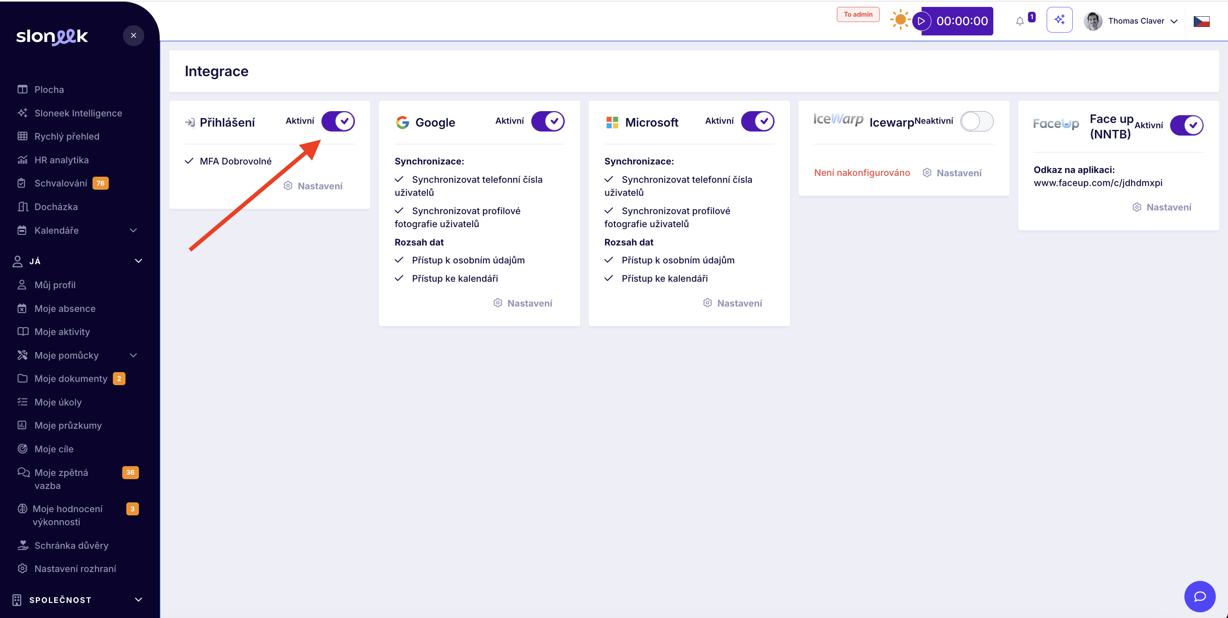Screen dimensions: 1228x618
Task: Open Schránka důvěry hand icon
Action: coord(22,545)
